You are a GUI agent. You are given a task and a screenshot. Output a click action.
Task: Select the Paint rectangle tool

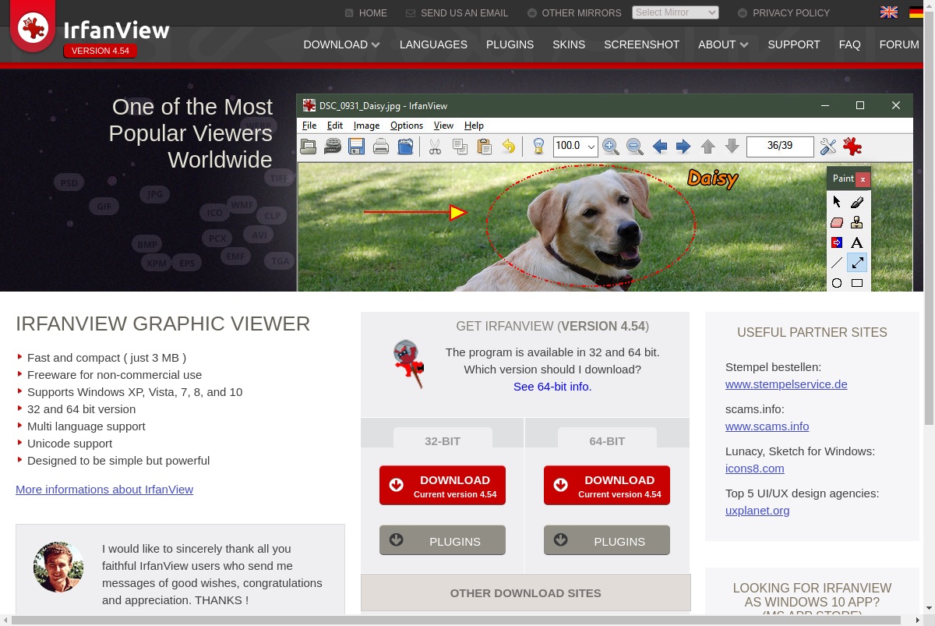pos(857,283)
